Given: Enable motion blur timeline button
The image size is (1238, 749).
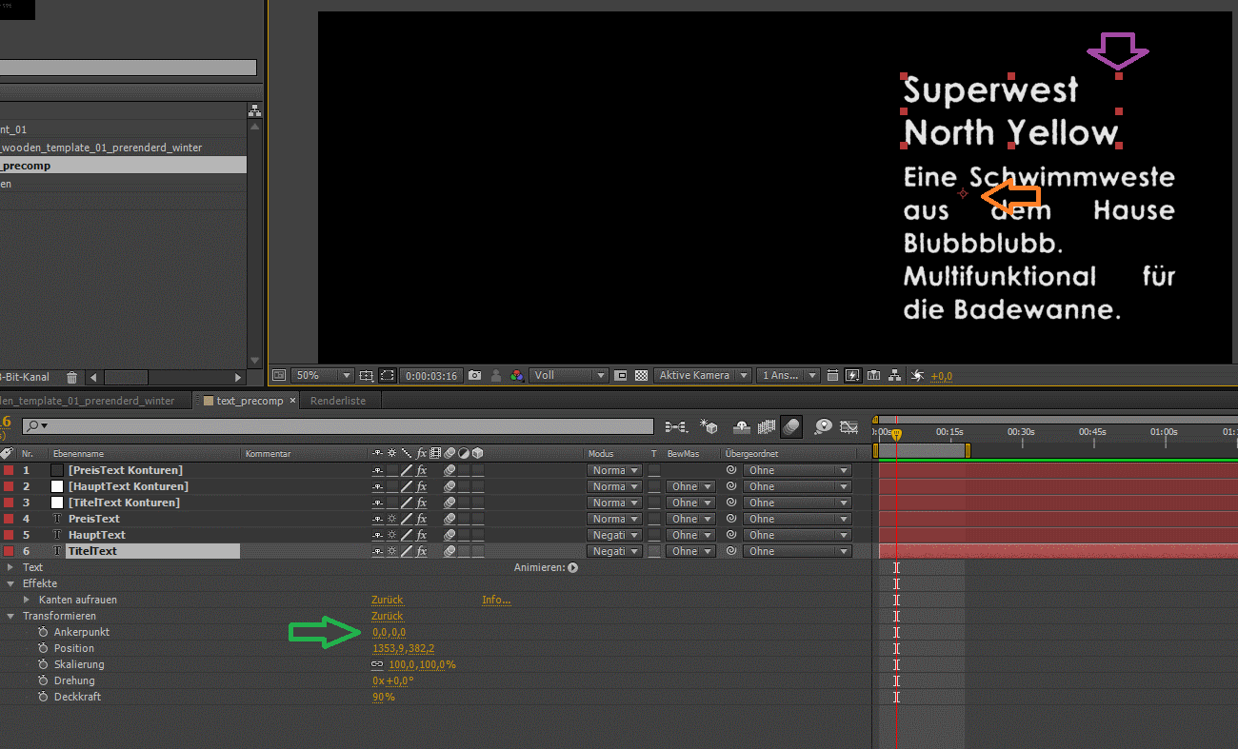Looking at the screenshot, I should pyautogui.click(x=791, y=427).
